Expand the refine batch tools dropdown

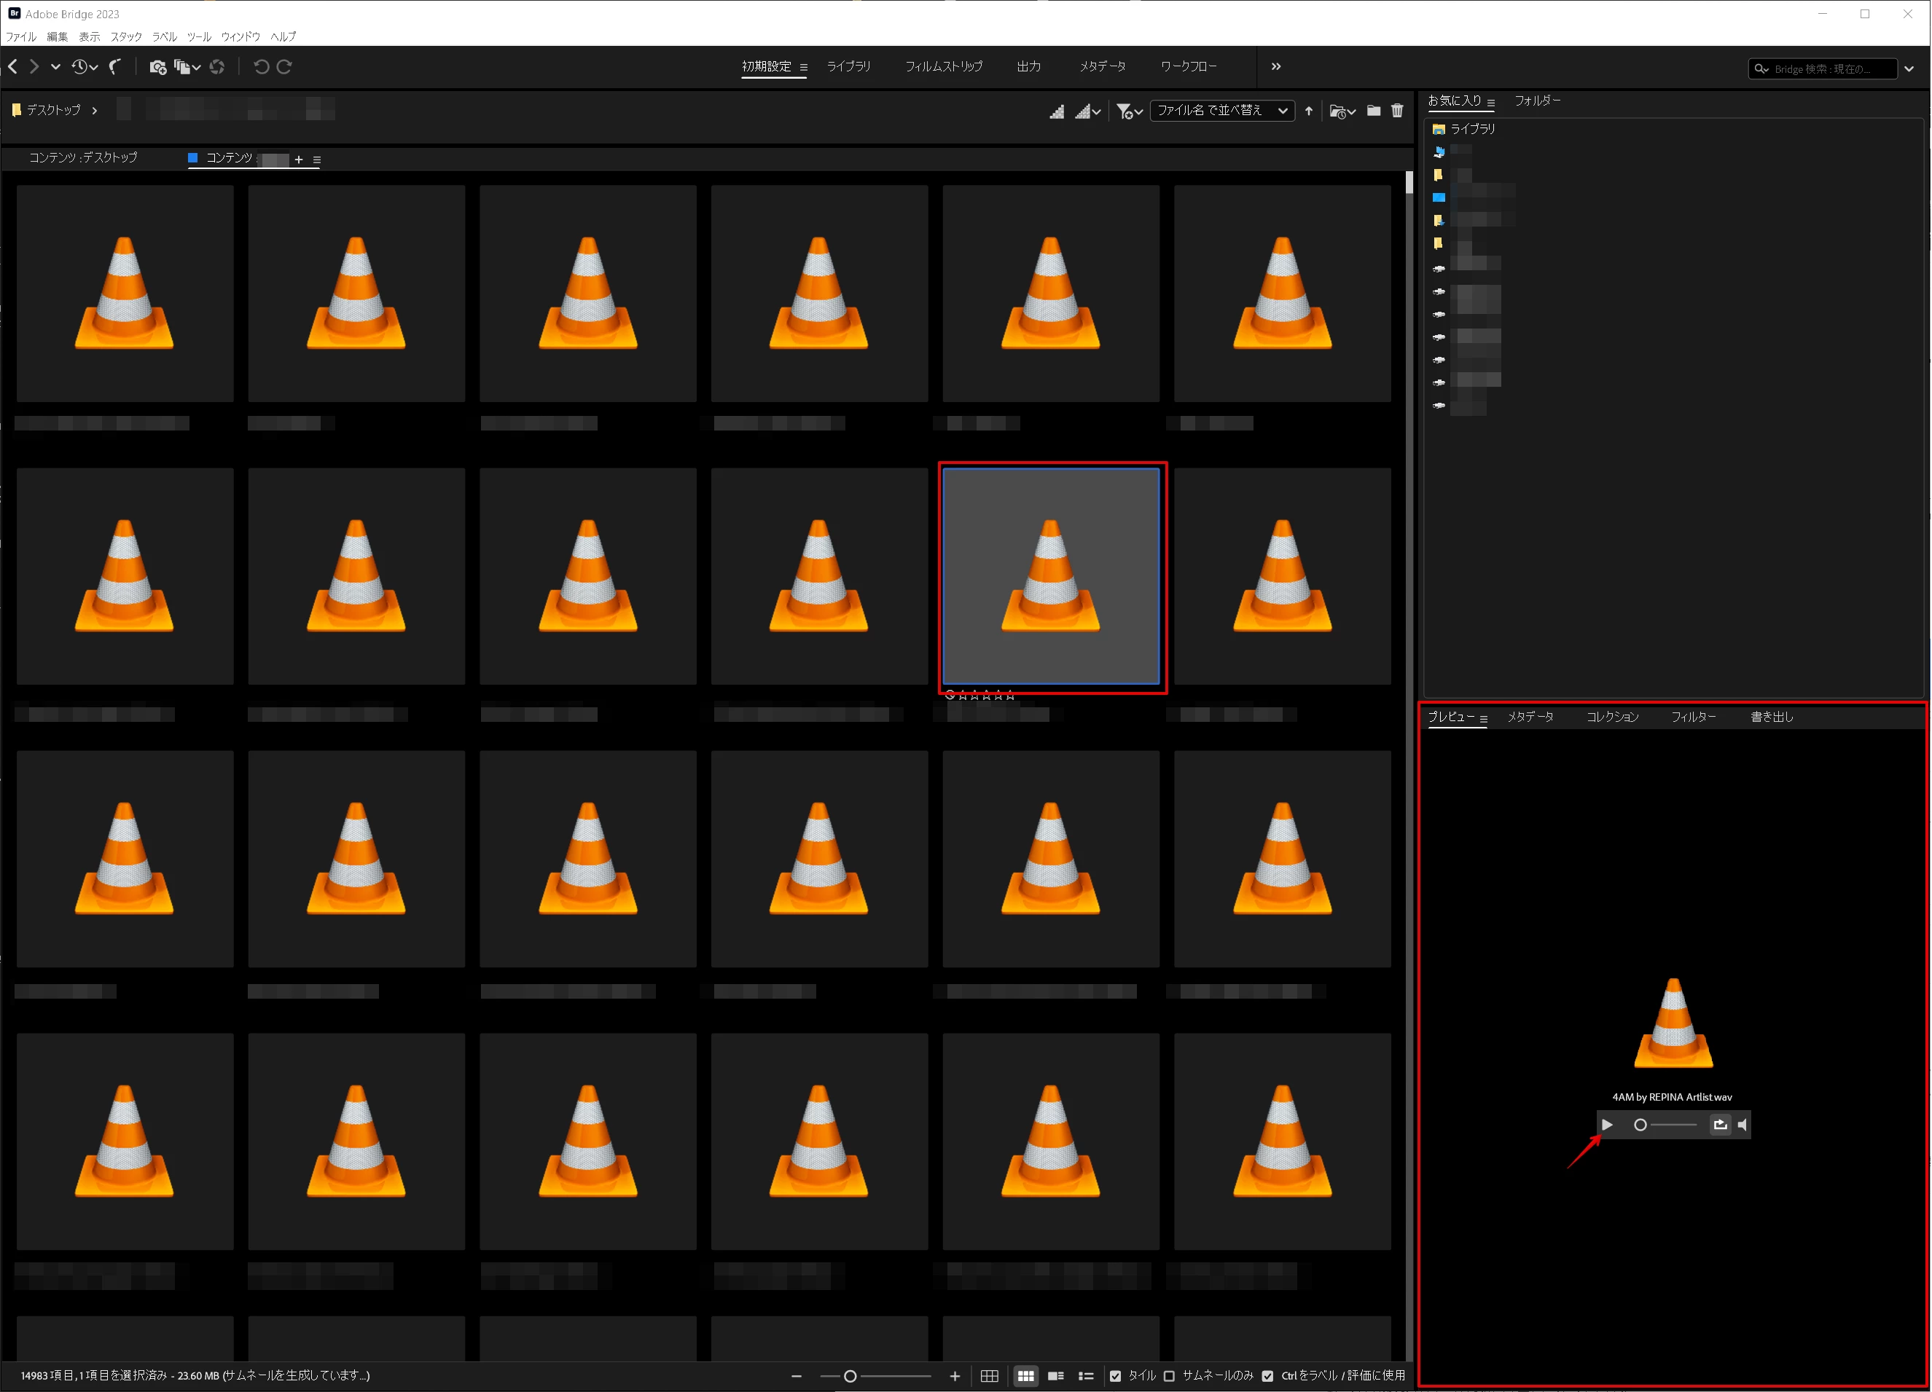pyautogui.click(x=187, y=66)
